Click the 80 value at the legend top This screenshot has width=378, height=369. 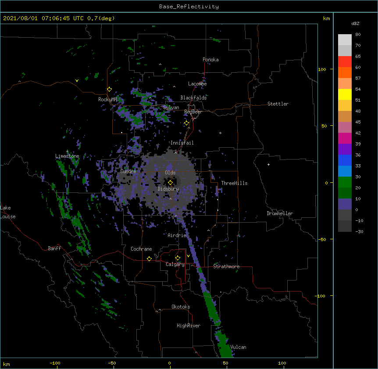point(358,35)
